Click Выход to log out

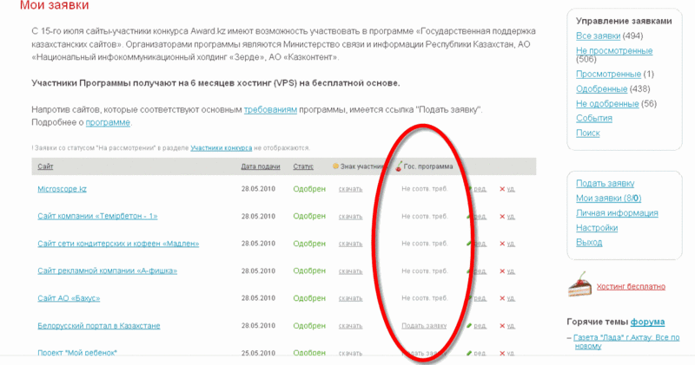pyautogui.click(x=589, y=243)
